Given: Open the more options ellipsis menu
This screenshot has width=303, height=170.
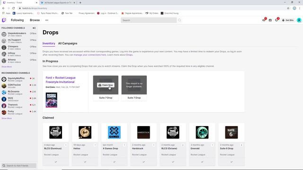Looking at the screenshot, I should pyautogui.click(x=46, y=20).
